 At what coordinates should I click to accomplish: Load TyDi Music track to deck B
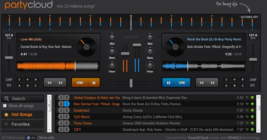[x=67, y=117]
